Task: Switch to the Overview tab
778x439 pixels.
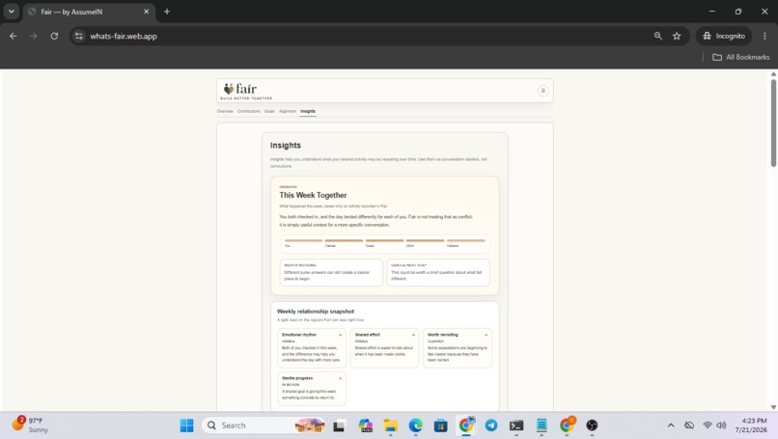Action: pyautogui.click(x=225, y=111)
